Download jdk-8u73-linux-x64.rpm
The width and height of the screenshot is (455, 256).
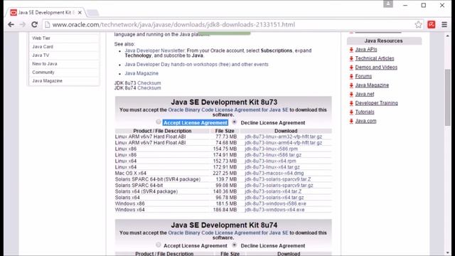(270, 161)
